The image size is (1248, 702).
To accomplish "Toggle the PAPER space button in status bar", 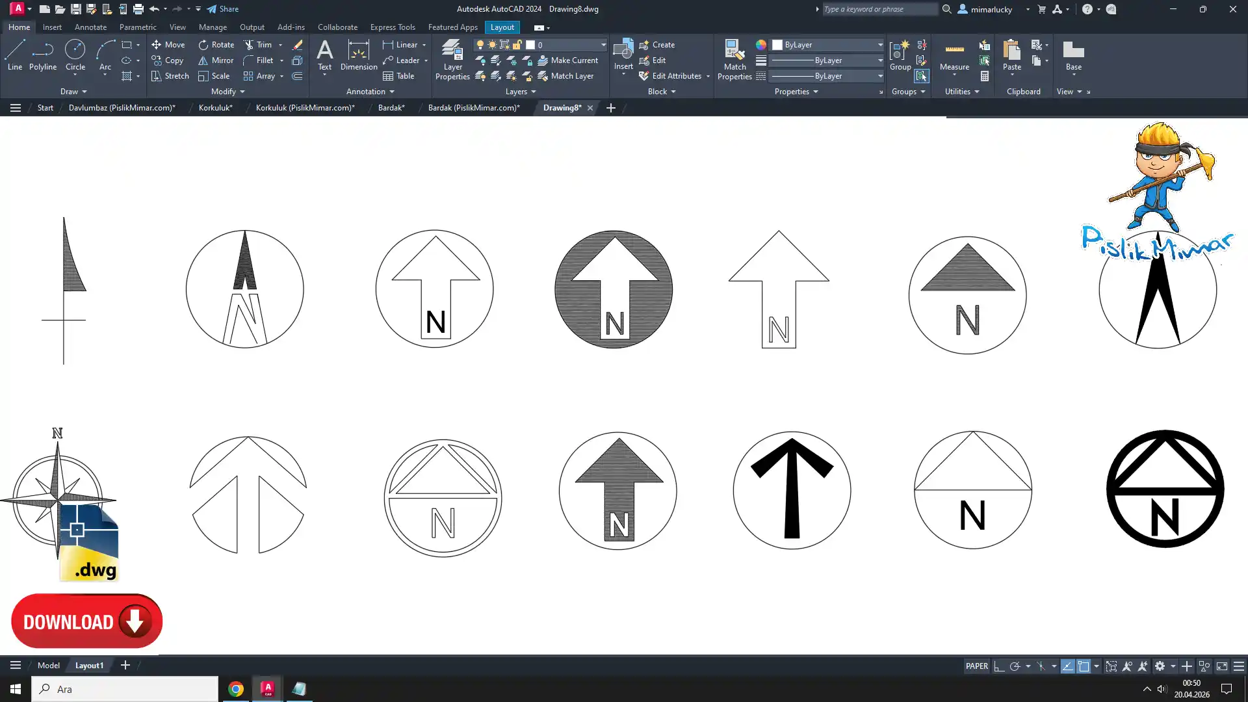I will click(976, 666).
